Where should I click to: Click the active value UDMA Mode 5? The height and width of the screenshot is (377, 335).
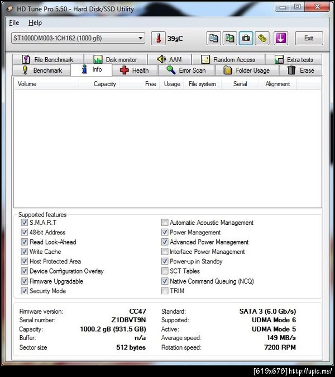click(274, 329)
